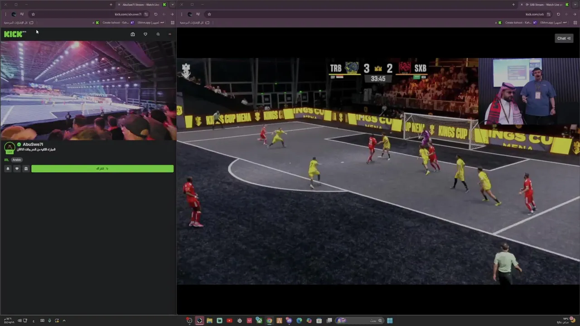Bookmark the AbuSwe71 page with star

click(x=33, y=14)
